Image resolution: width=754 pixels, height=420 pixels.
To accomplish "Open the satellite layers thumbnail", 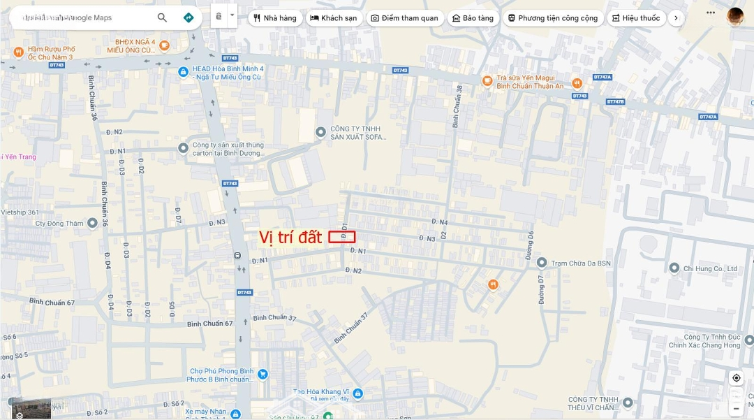I will (x=31, y=408).
